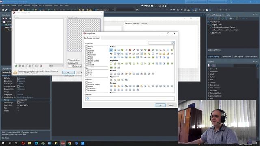Switch to RAD Studio taskbar icon
260x146 pixels.
pos(63,143)
